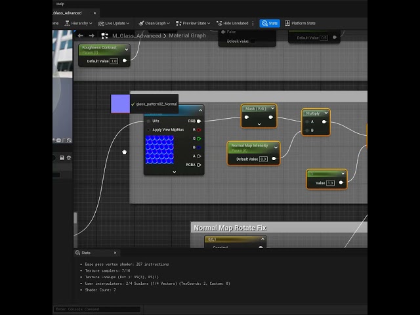Click Roughness Contrast output pin
Screen dimensions: 420x315
[125, 61]
